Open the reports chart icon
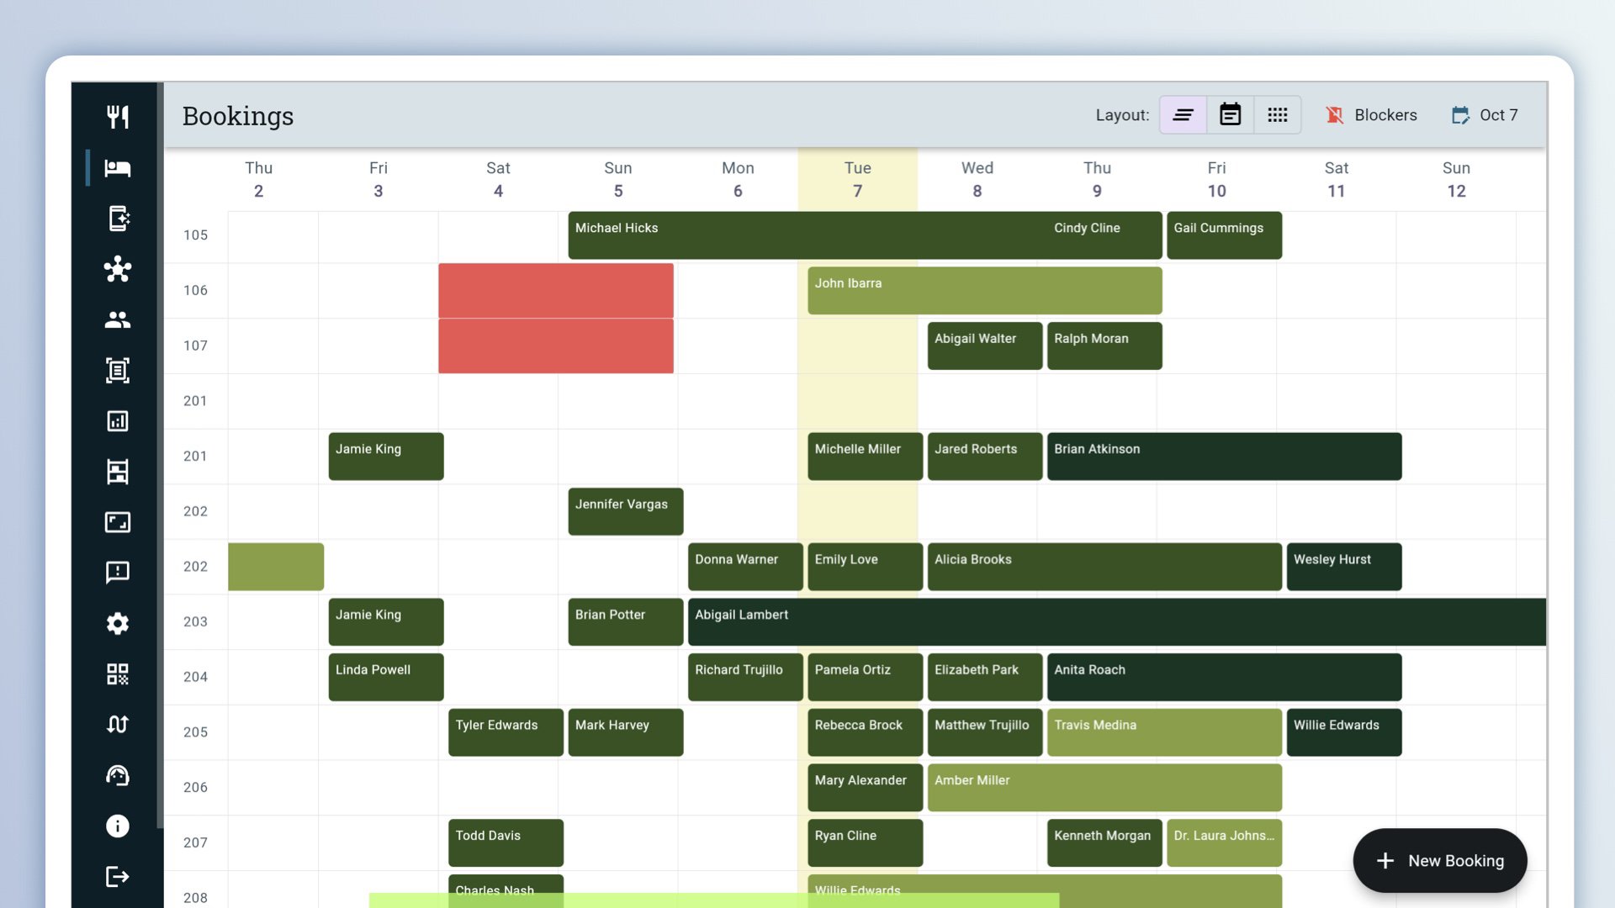The height and width of the screenshot is (908, 1615). click(x=118, y=421)
